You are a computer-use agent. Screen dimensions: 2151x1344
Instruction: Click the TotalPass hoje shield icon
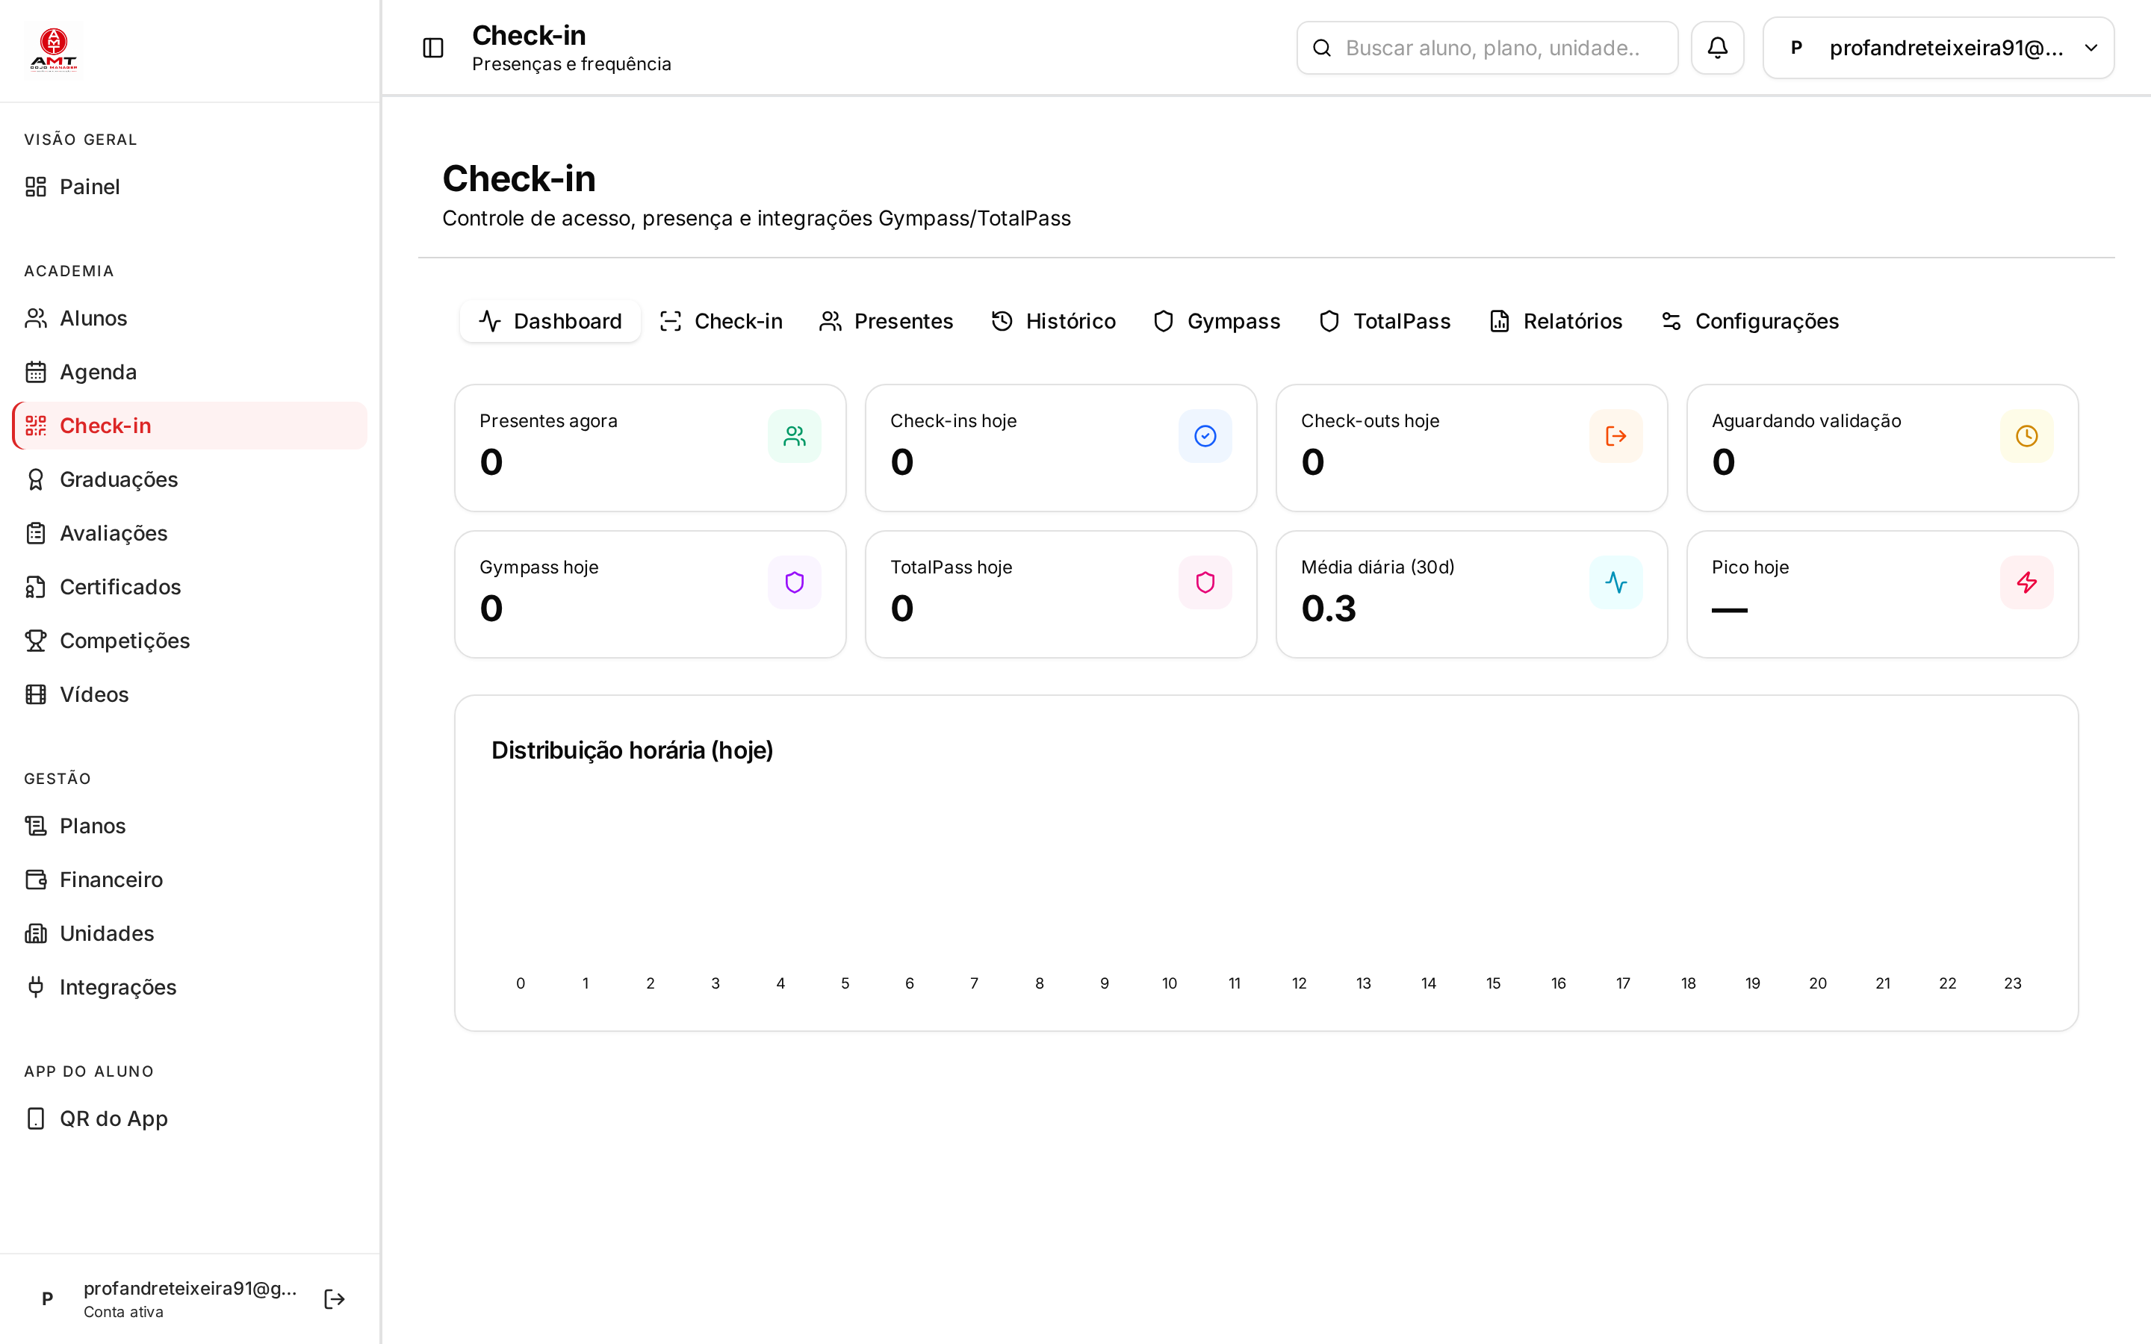1205,582
